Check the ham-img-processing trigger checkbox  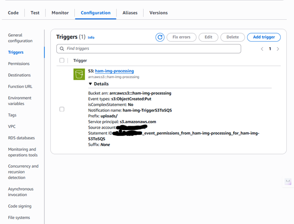(x=62, y=109)
